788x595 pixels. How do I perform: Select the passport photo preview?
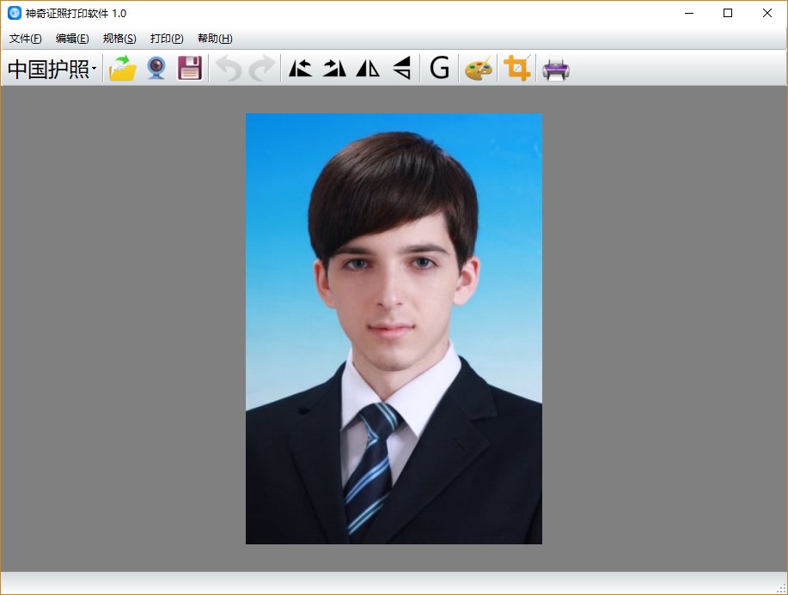394,328
